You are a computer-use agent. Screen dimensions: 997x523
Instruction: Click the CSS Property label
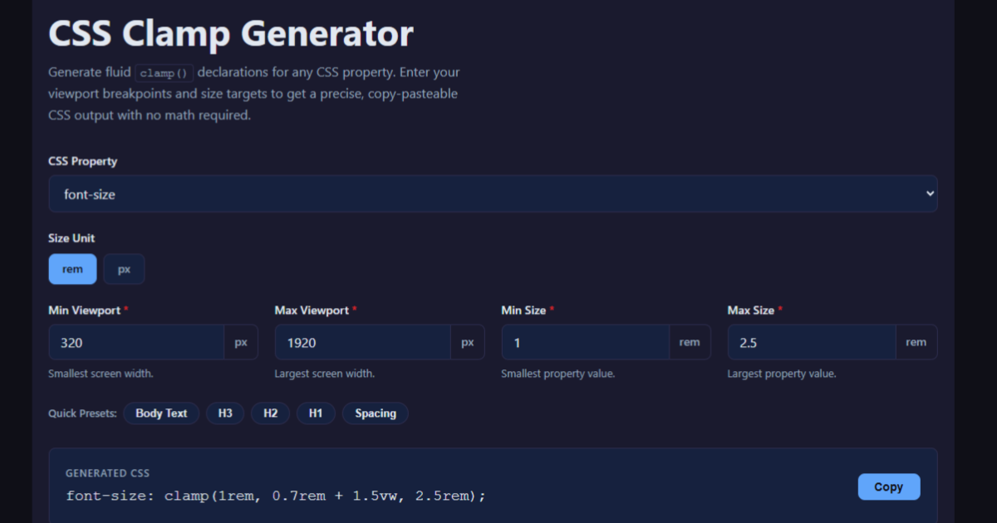(83, 161)
